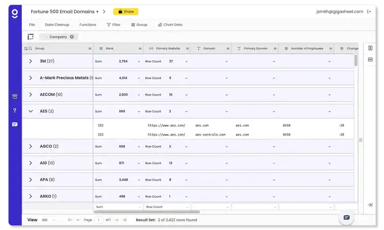Open the library box icon in sidebar
The image size is (384, 230).
15,97
